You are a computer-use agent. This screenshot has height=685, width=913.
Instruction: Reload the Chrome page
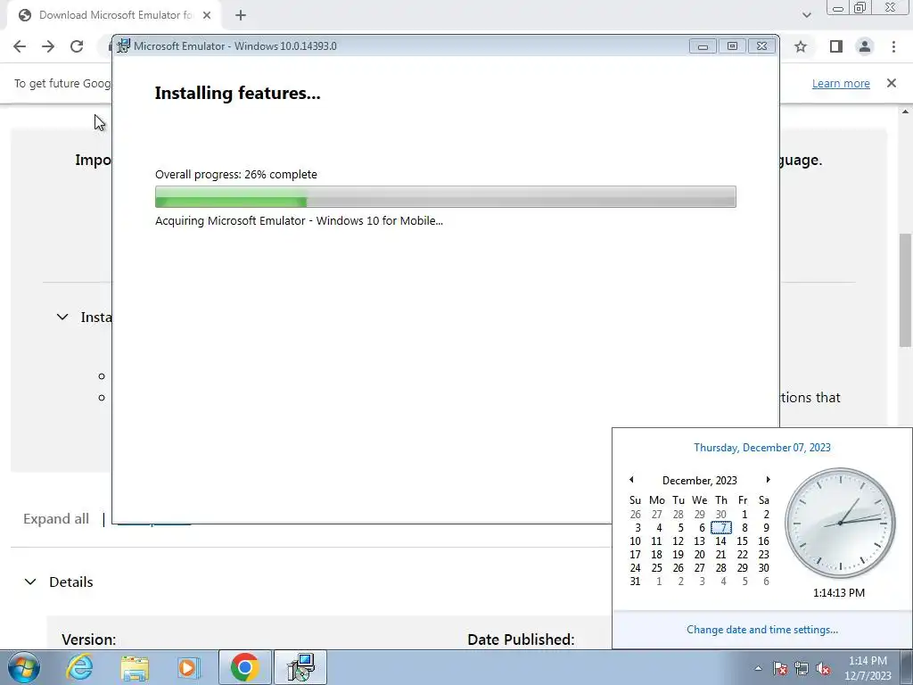77,46
